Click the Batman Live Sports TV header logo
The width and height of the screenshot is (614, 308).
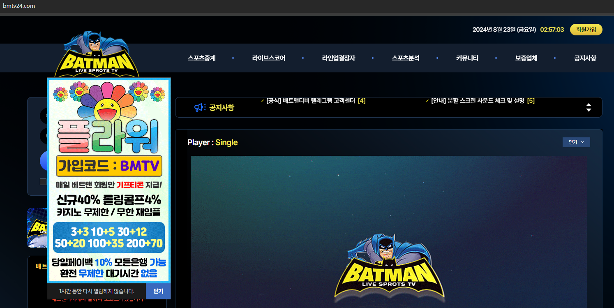tap(97, 54)
